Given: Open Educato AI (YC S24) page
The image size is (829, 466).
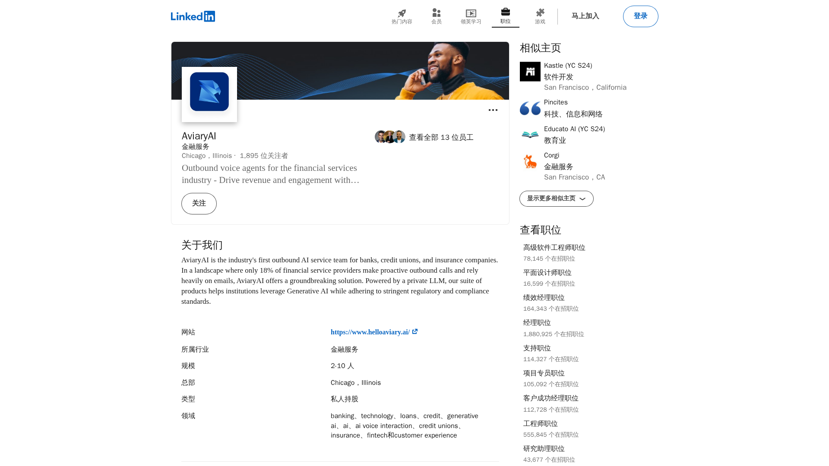Looking at the screenshot, I should 574,129.
